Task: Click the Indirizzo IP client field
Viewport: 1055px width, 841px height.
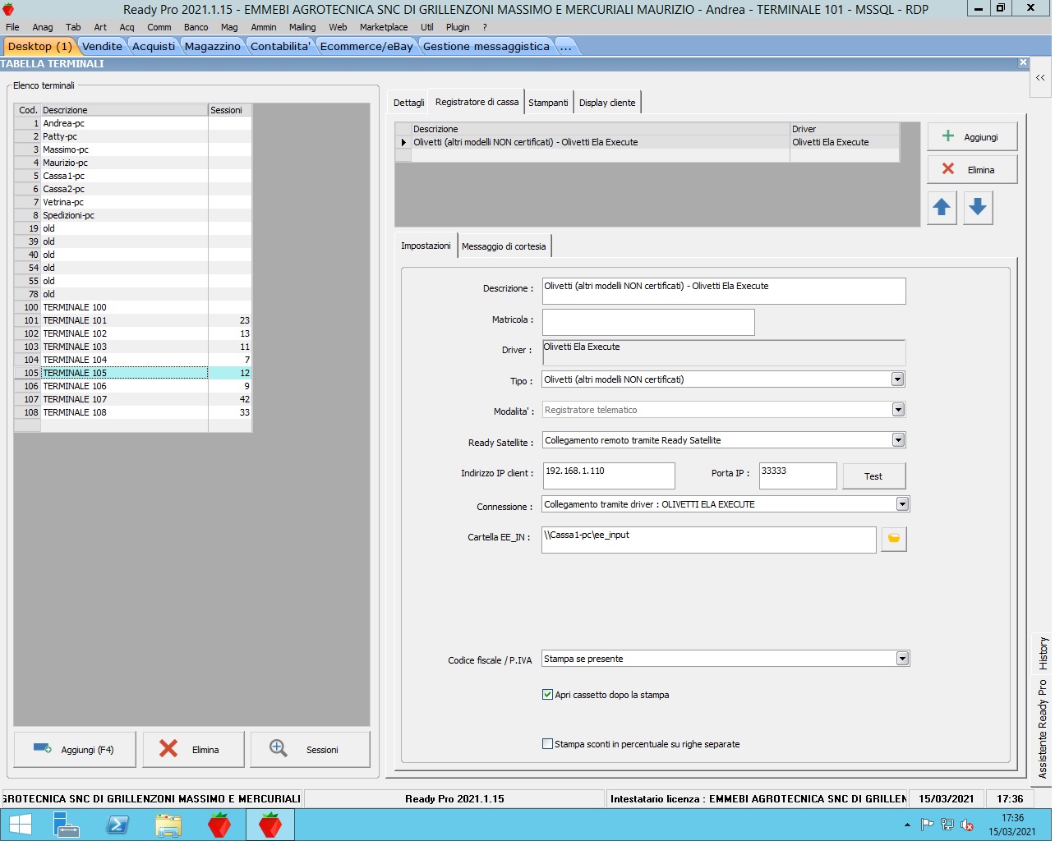Action: 609,476
